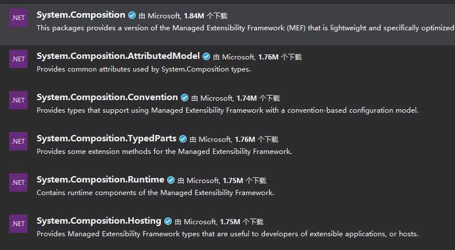455x250 pixels.
Task: Click verified badge next to System.Composition.TypedParts
Action: (x=183, y=139)
